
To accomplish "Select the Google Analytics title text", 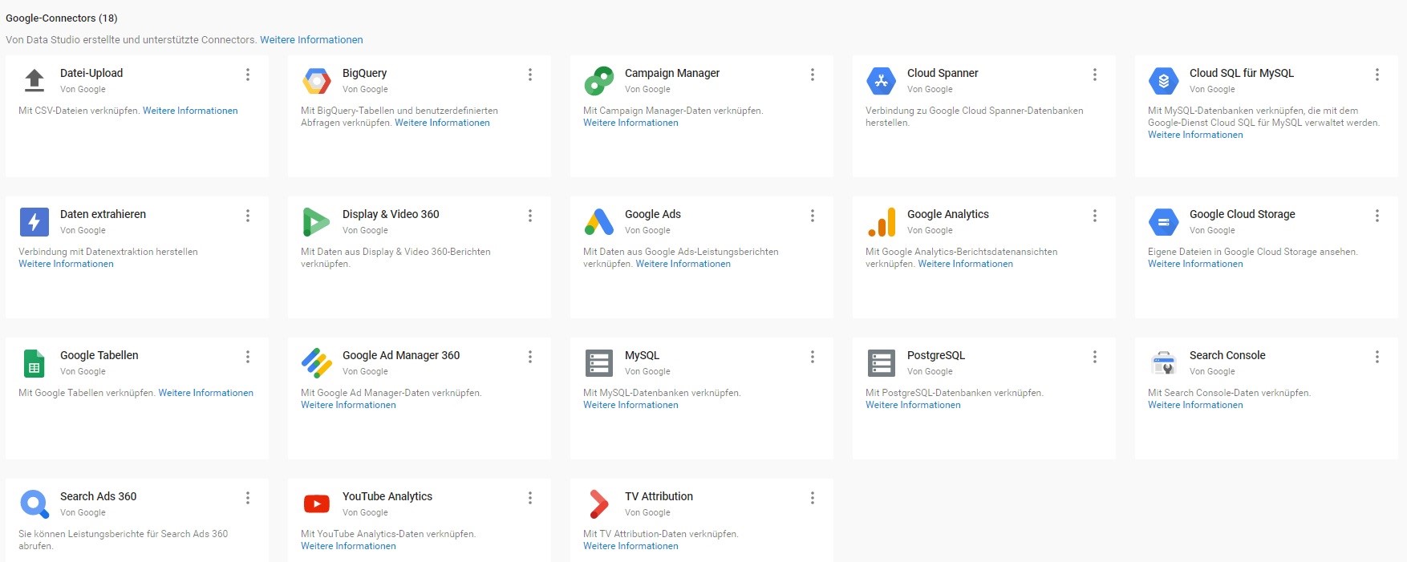I will pos(948,214).
